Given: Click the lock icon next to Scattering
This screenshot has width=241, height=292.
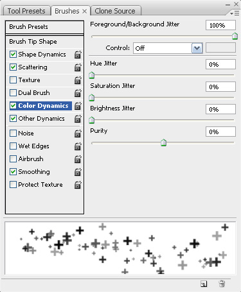Looking at the screenshot, I should pyautogui.click(x=78, y=67).
